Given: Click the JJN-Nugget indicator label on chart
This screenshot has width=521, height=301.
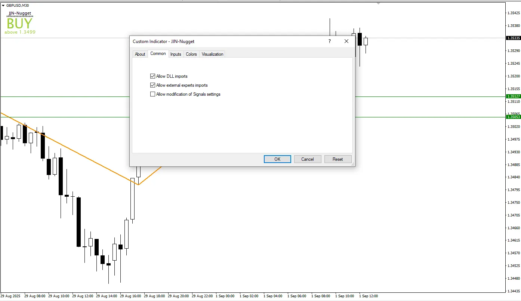Looking at the screenshot, I should pos(20,13).
